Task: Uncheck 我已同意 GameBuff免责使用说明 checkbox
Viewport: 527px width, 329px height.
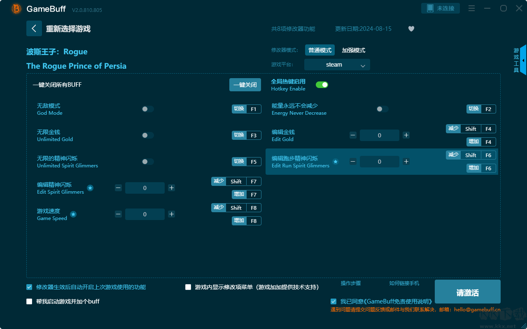Action: pyautogui.click(x=333, y=301)
